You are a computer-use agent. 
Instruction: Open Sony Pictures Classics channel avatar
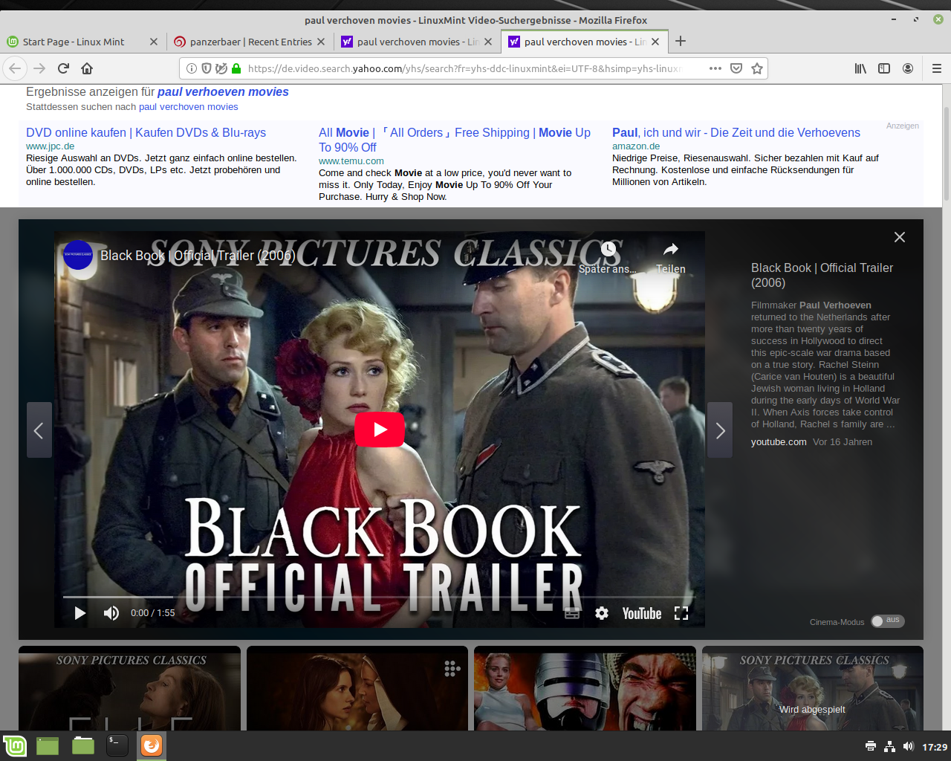click(78, 255)
